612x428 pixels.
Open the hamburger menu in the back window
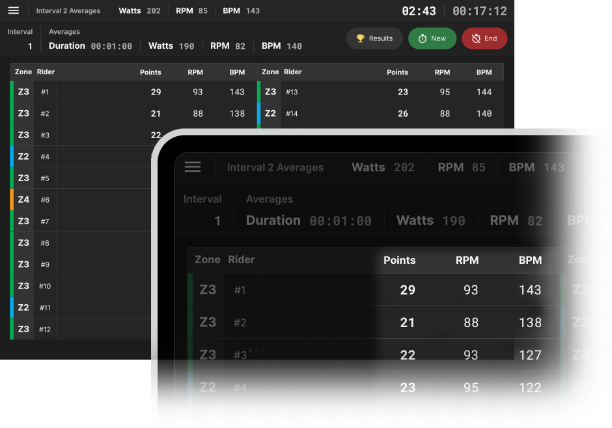(14, 10)
